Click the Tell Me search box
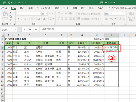 tap(122, 8)
